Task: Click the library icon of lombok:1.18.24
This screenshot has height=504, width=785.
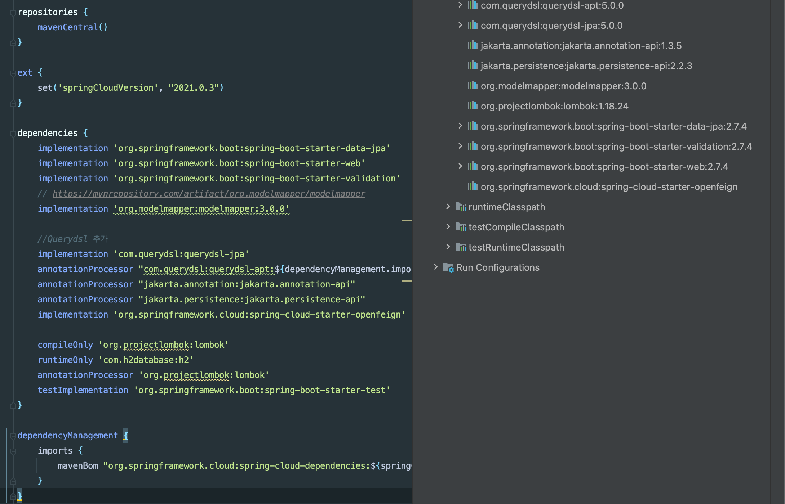Action: [473, 106]
